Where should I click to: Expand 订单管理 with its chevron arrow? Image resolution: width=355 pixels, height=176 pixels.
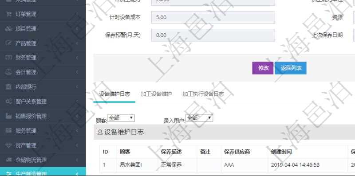77,14
